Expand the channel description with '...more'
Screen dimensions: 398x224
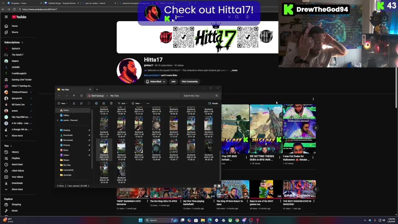(234, 70)
